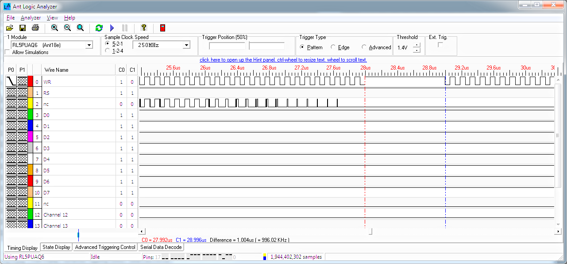Screen dimensions: 567x264
Task: Increase the threshold voltage with up stepper
Action: tap(417, 45)
